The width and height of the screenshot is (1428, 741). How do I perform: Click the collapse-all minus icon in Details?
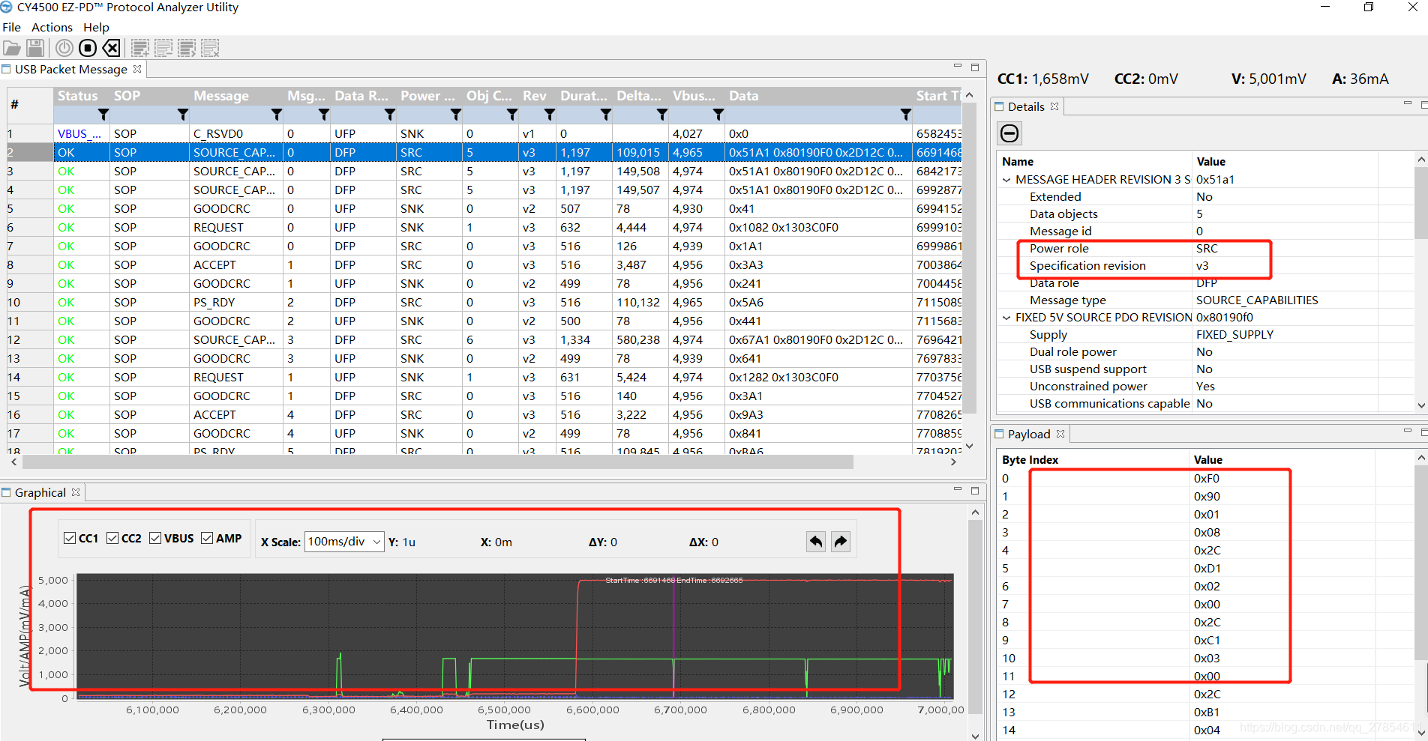point(1009,133)
